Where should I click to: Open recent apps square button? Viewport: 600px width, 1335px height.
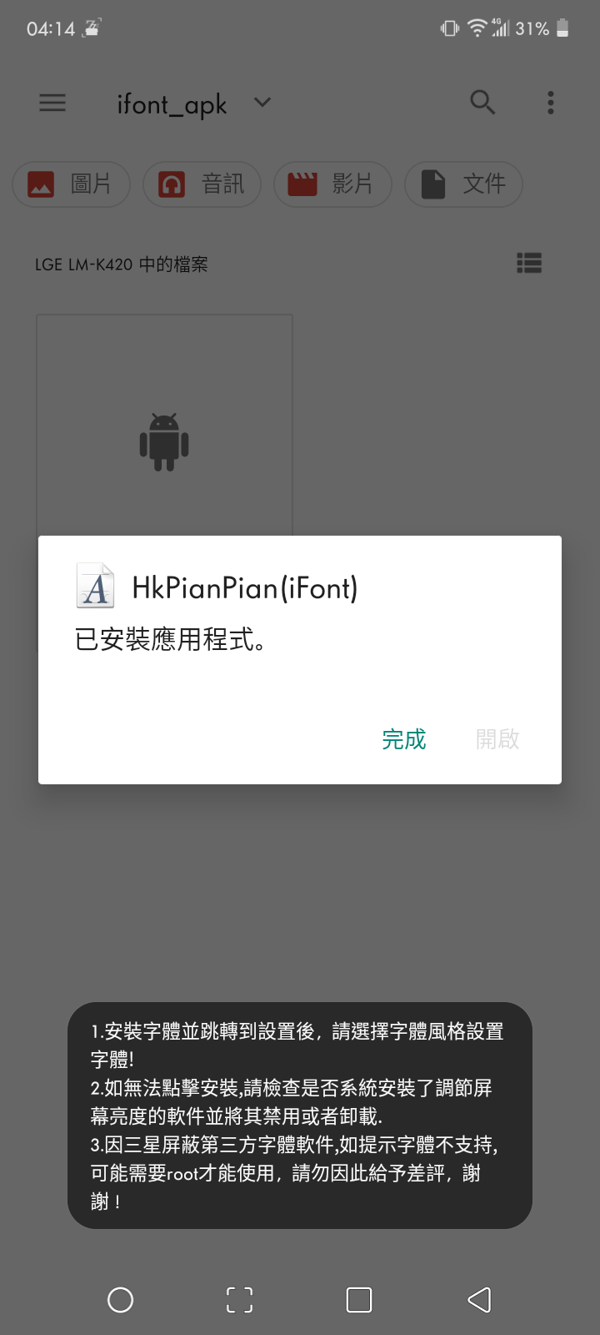[359, 1300]
